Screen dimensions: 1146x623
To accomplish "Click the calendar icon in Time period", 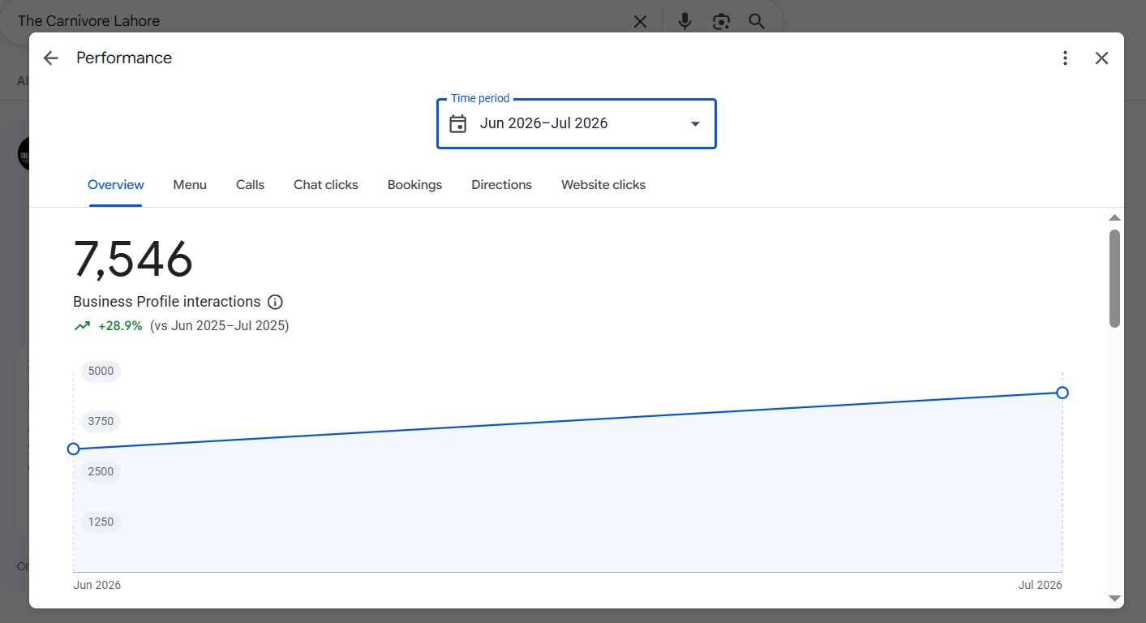I will click(458, 123).
